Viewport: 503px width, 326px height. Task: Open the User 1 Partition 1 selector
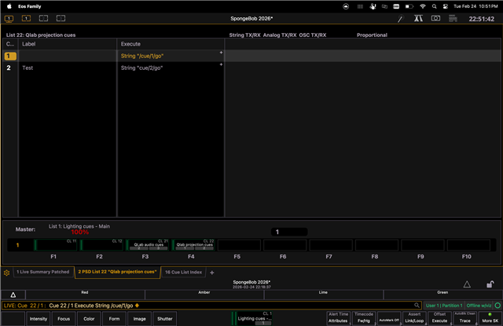pos(440,305)
